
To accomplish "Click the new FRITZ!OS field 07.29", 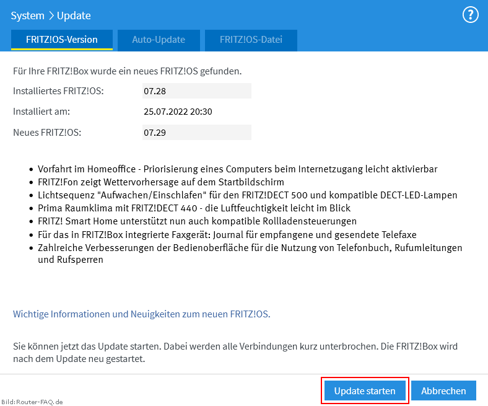I will point(197,133).
